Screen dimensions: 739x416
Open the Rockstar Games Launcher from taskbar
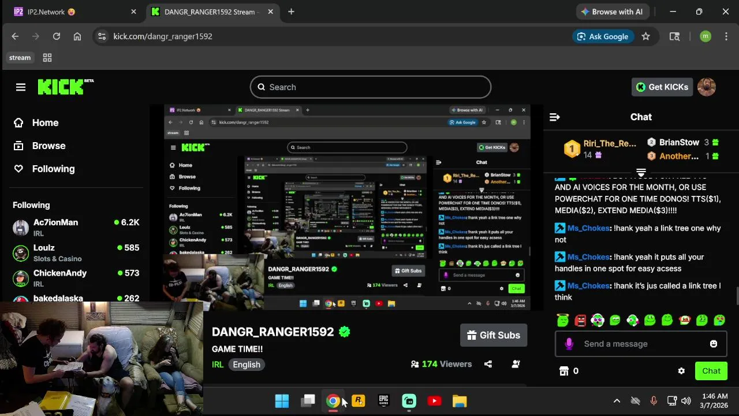coord(359,401)
